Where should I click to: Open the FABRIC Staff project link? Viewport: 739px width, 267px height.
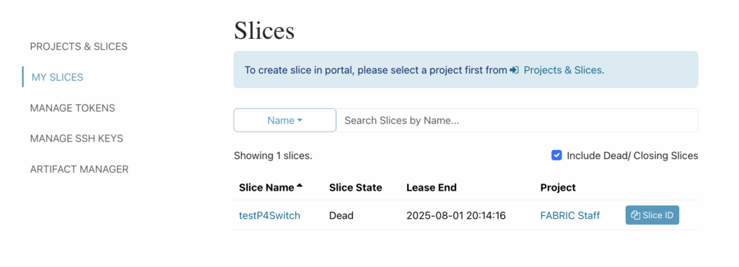click(570, 216)
